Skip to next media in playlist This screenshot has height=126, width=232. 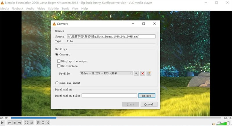[19, 123]
